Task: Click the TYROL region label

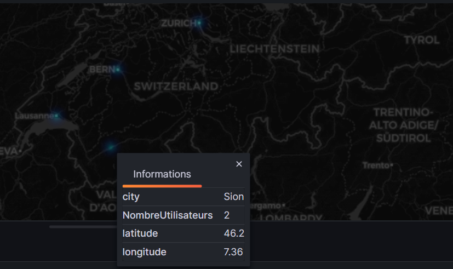Action: 422,40
